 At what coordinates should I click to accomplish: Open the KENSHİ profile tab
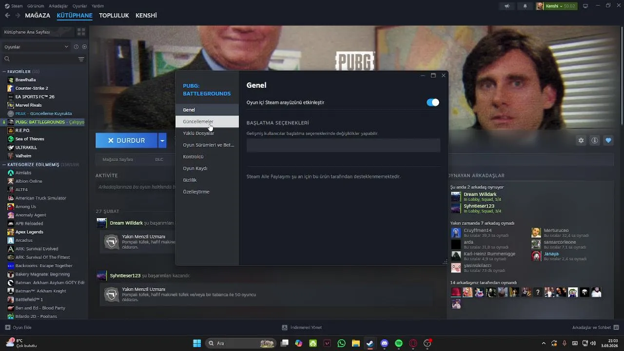tap(146, 16)
